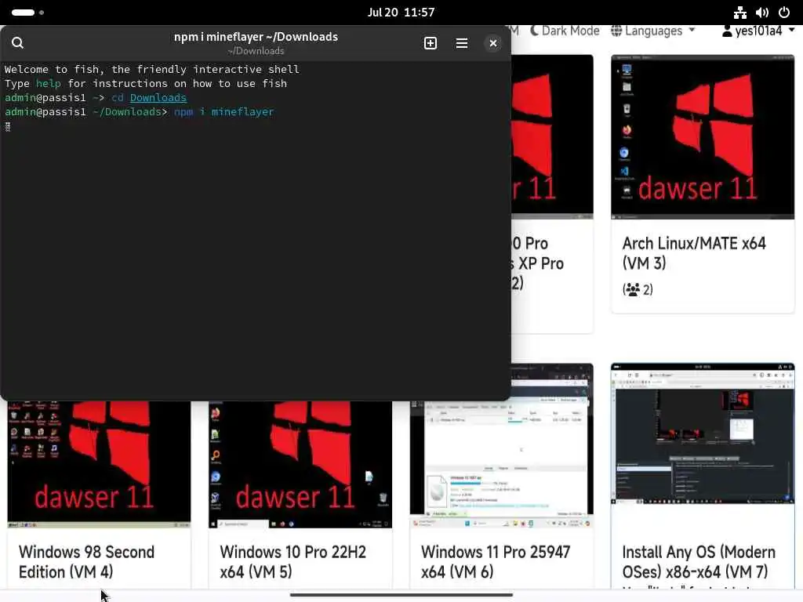803x602 pixels.
Task: Open the yes101a4 user menu
Action: pyautogui.click(x=758, y=31)
